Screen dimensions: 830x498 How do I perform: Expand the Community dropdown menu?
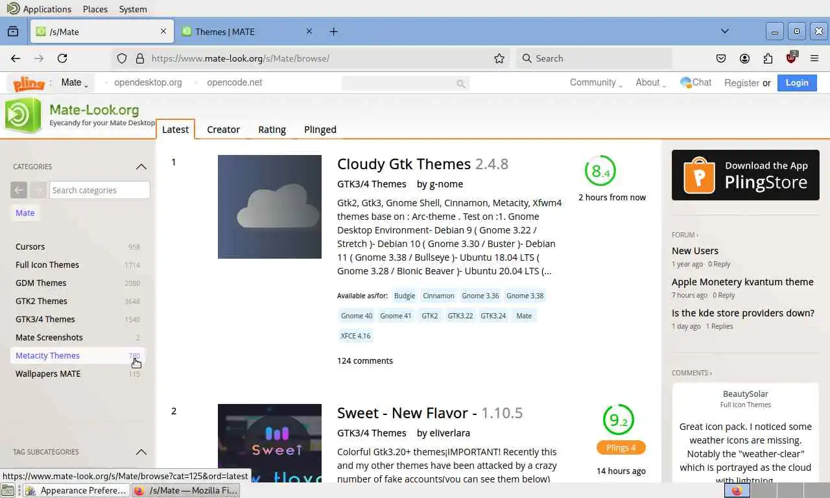coord(596,82)
